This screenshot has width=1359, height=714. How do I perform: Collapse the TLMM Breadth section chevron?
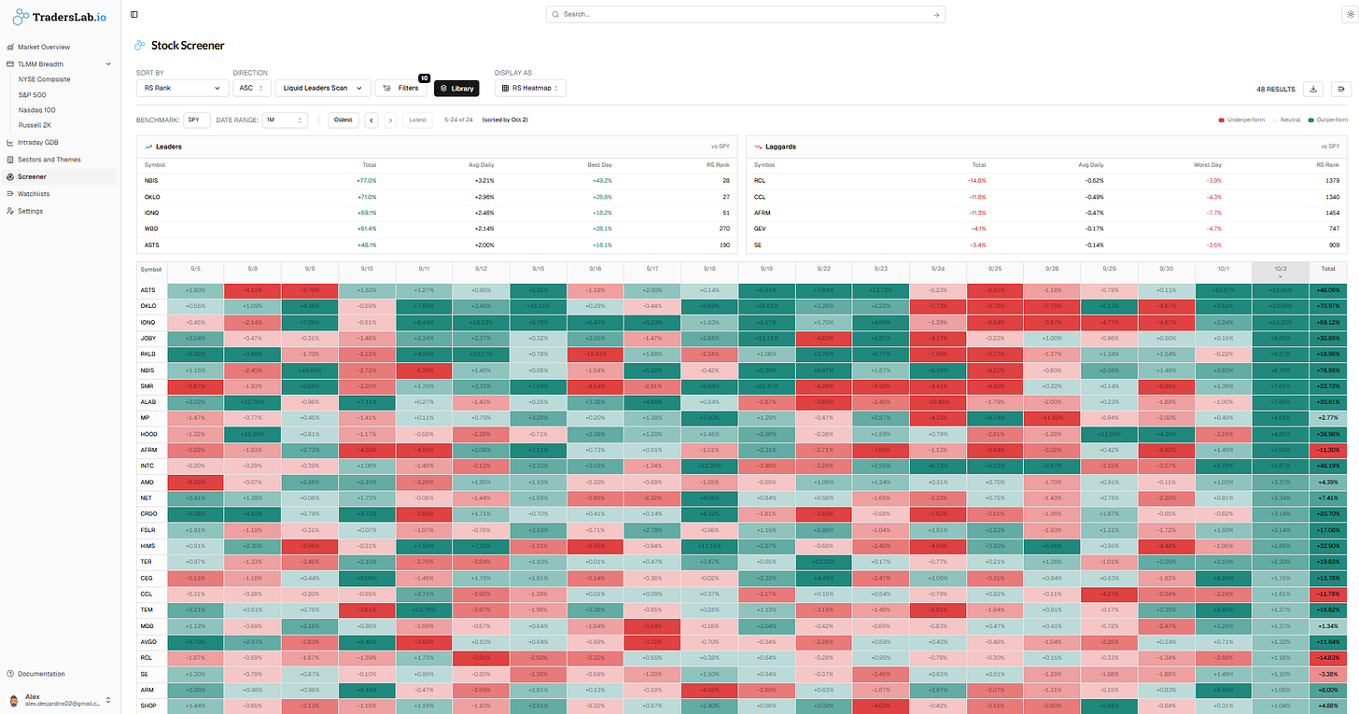[108, 64]
